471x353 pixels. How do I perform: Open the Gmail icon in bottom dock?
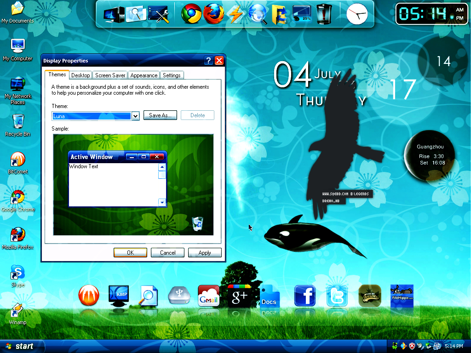208,296
